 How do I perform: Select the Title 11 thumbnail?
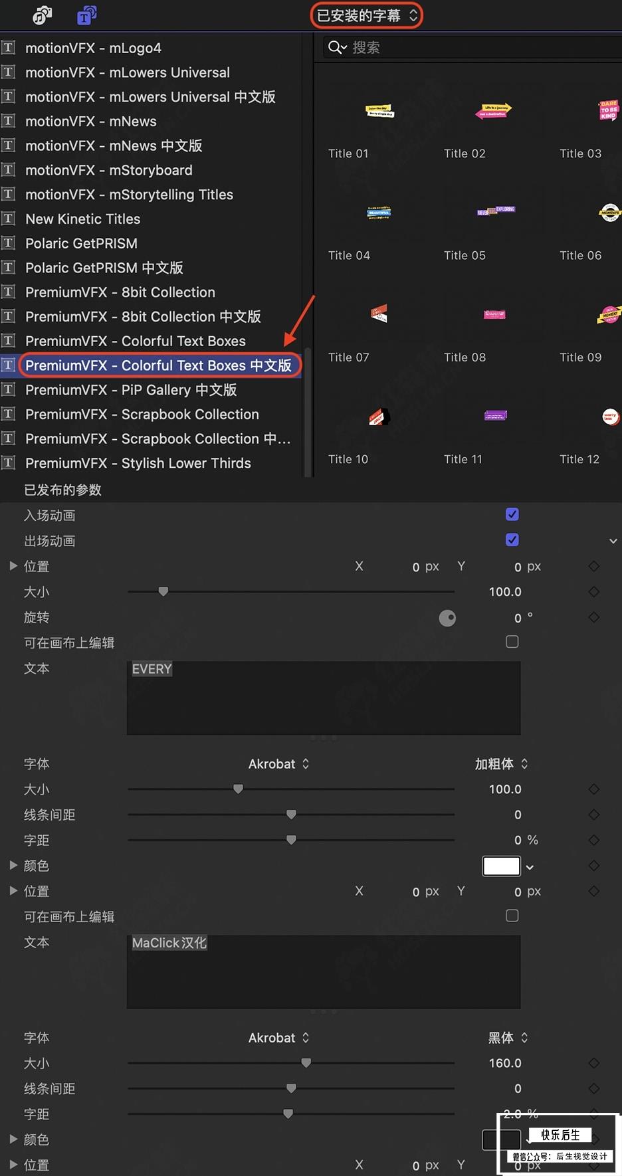click(x=496, y=415)
